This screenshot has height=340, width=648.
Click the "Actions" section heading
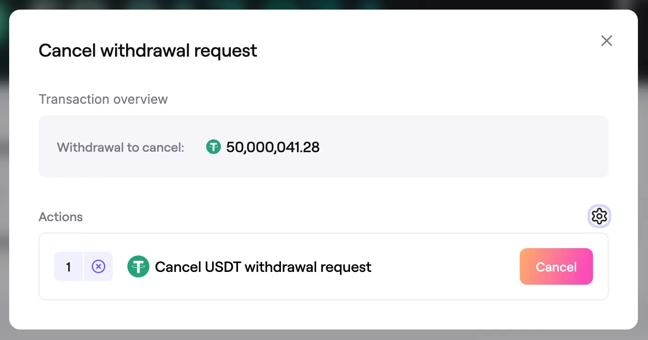click(x=61, y=217)
